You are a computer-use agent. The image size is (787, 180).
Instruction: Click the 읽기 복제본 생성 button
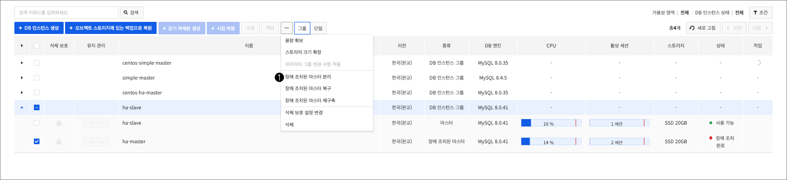[182, 28]
